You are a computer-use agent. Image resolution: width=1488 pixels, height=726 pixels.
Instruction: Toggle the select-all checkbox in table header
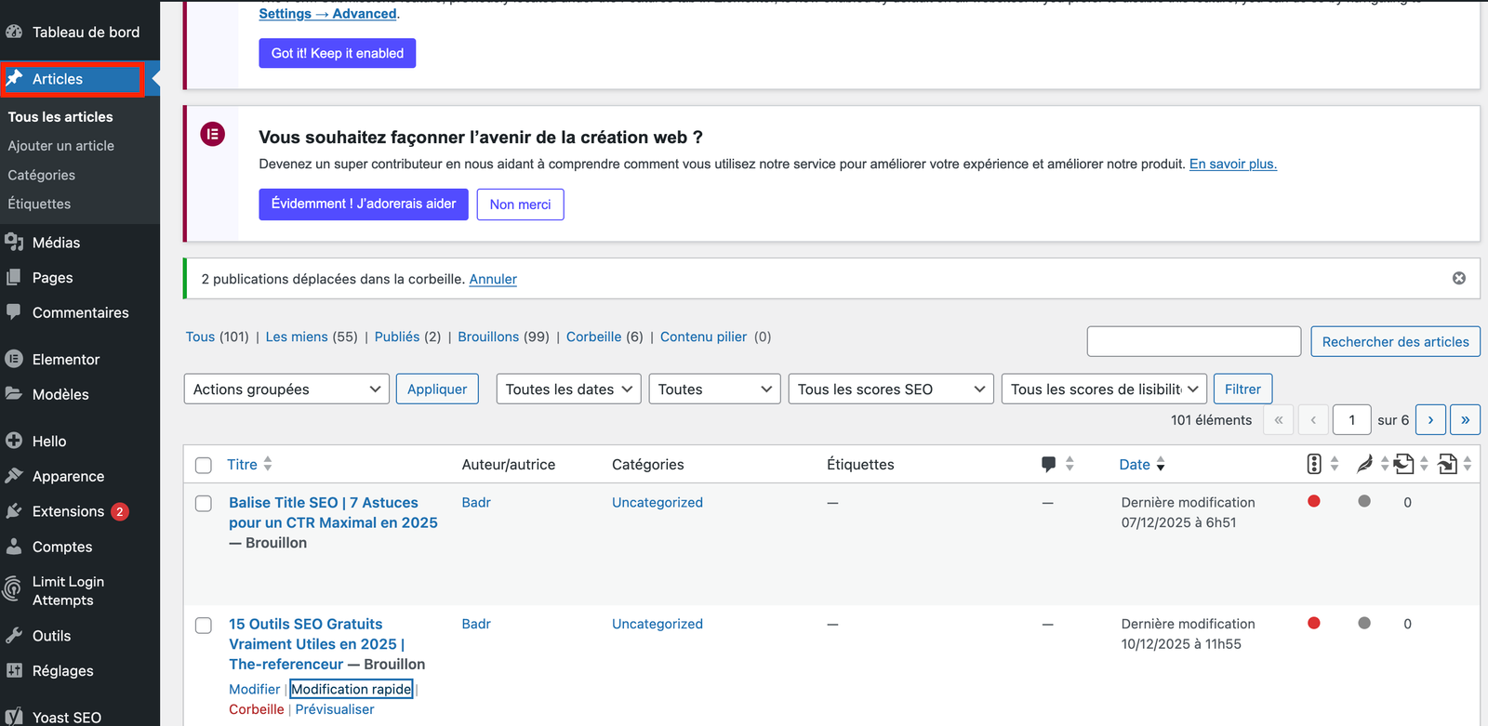pyautogui.click(x=204, y=465)
